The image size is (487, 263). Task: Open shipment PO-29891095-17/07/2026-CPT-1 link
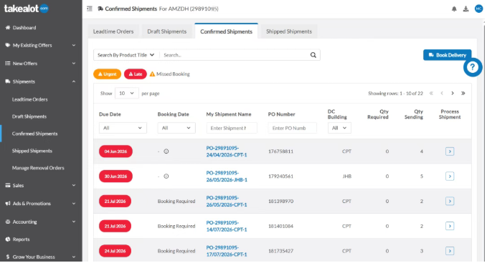pos(227,251)
